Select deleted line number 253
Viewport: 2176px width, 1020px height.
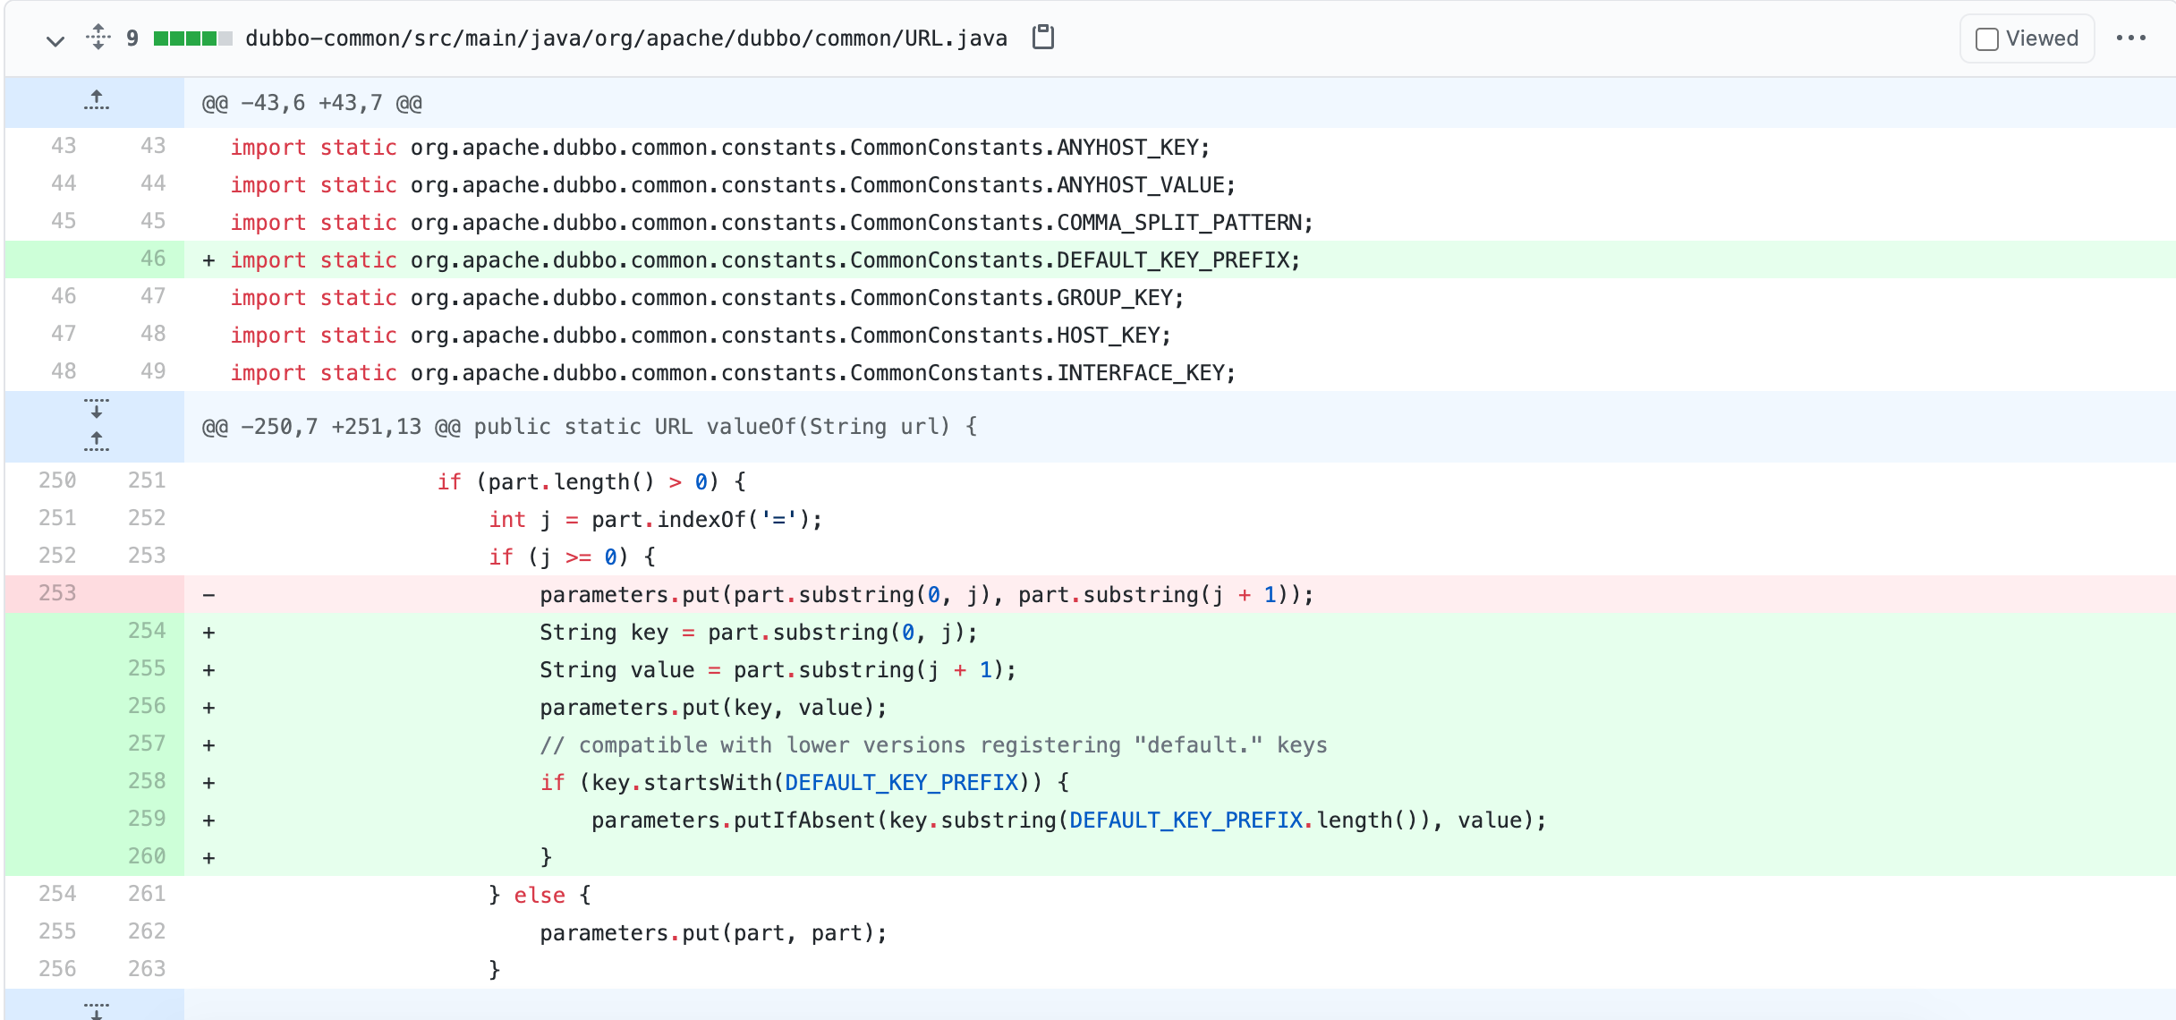coord(57,593)
